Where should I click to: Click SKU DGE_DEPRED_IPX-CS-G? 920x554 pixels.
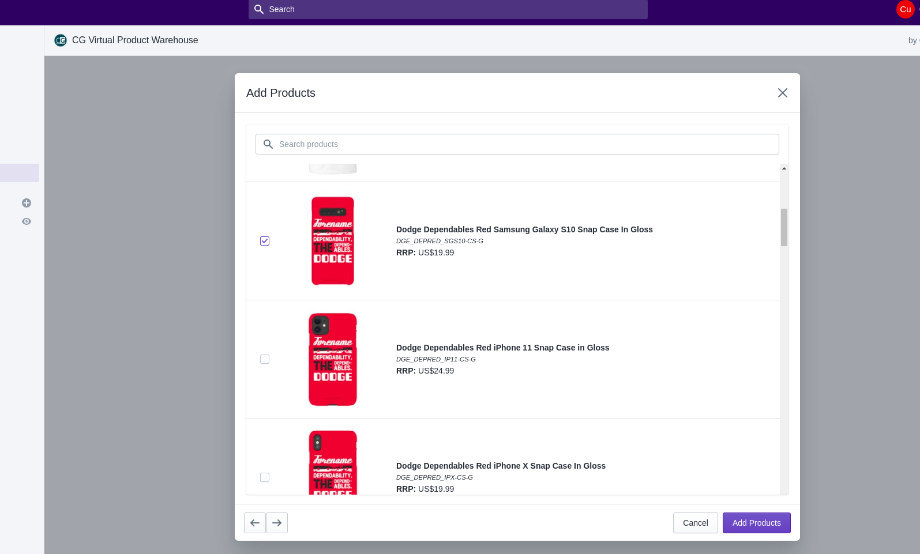(434, 477)
